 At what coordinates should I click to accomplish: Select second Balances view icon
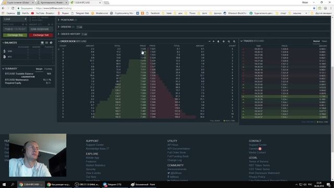[x=46, y=43]
